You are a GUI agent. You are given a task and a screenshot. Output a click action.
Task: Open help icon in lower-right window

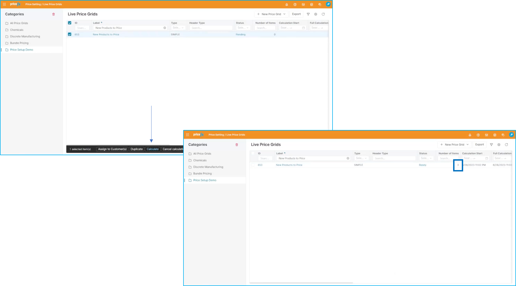click(478, 135)
